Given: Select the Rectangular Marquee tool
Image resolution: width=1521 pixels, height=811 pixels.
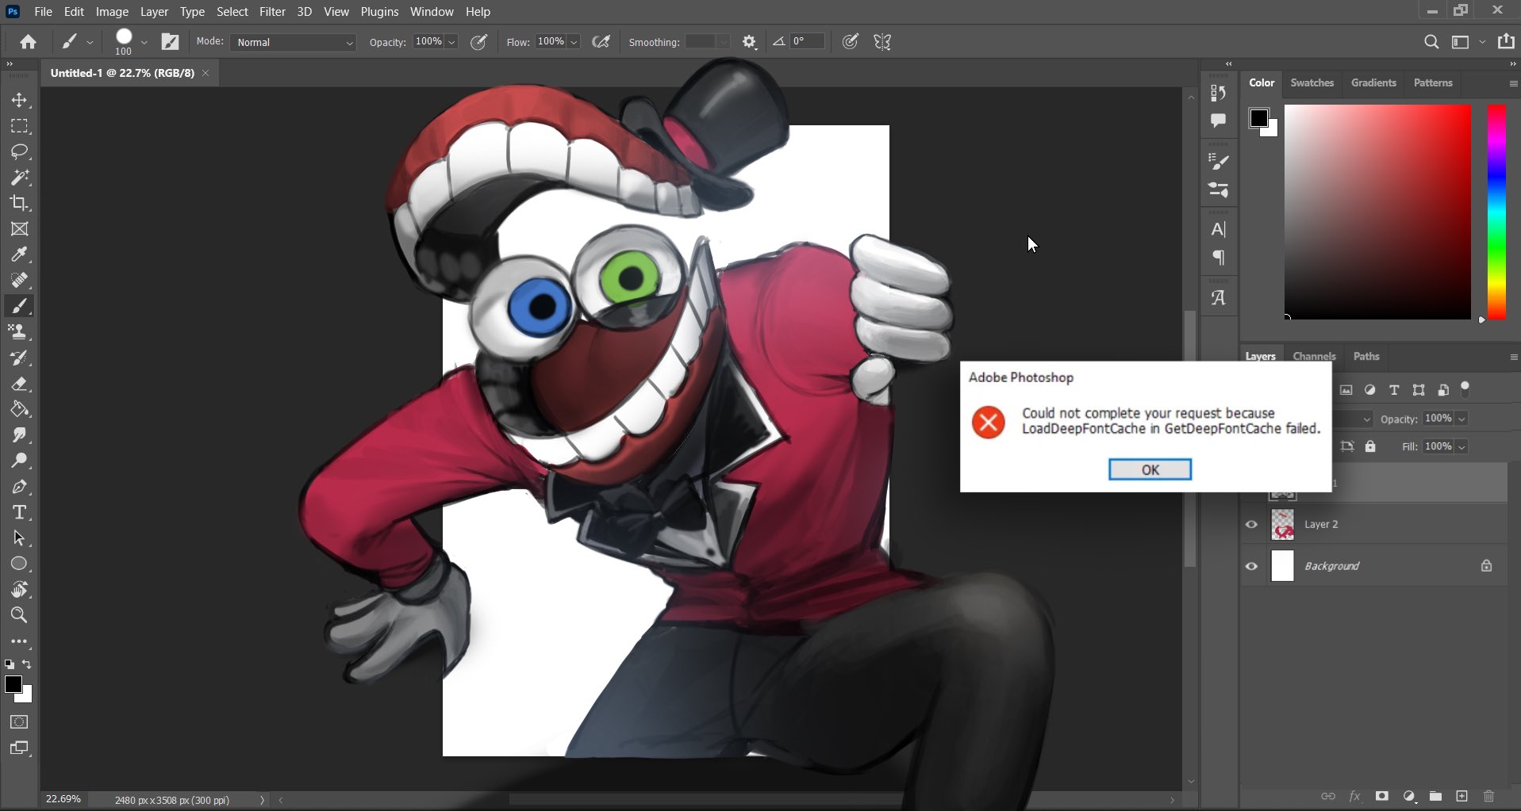Looking at the screenshot, I should point(19,126).
